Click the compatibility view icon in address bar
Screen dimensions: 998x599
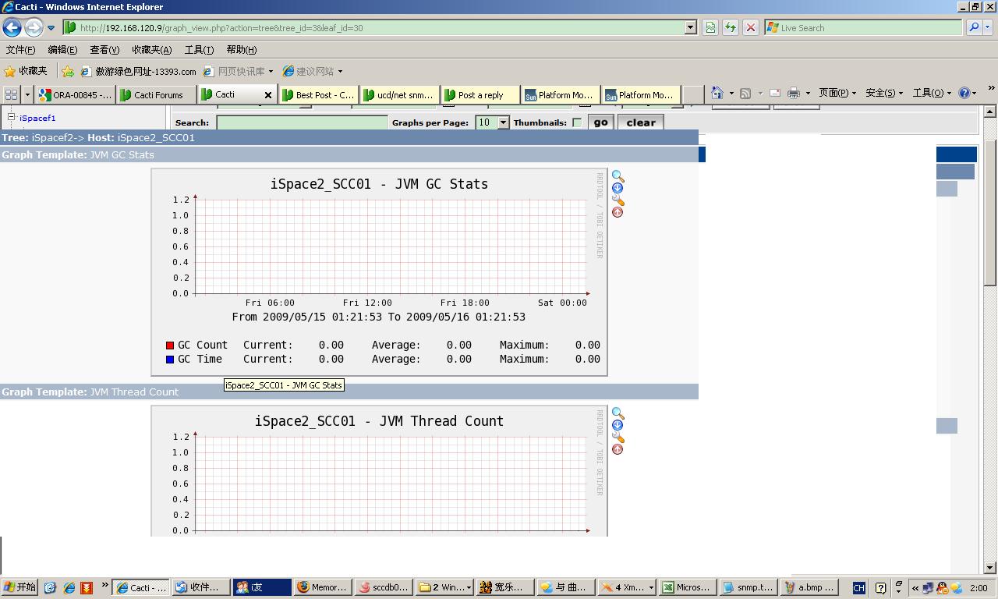pos(710,27)
